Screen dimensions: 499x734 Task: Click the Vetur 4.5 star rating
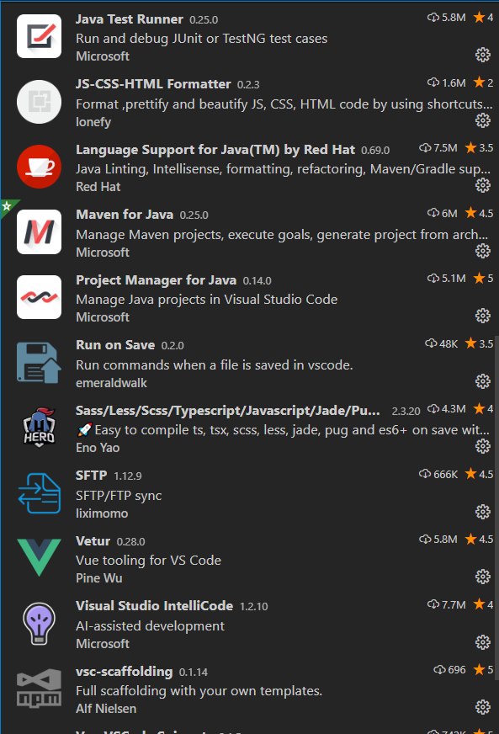point(479,540)
